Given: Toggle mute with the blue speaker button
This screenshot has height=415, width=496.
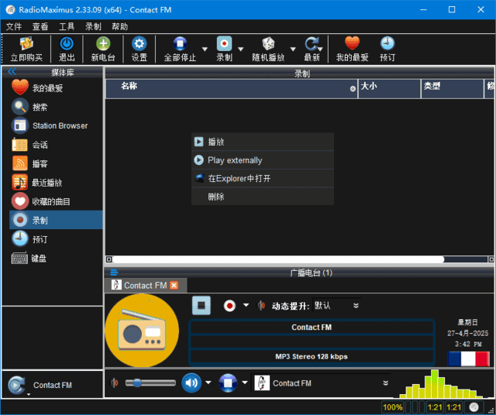Looking at the screenshot, I should pyautogui.click(x=191, y=382).
